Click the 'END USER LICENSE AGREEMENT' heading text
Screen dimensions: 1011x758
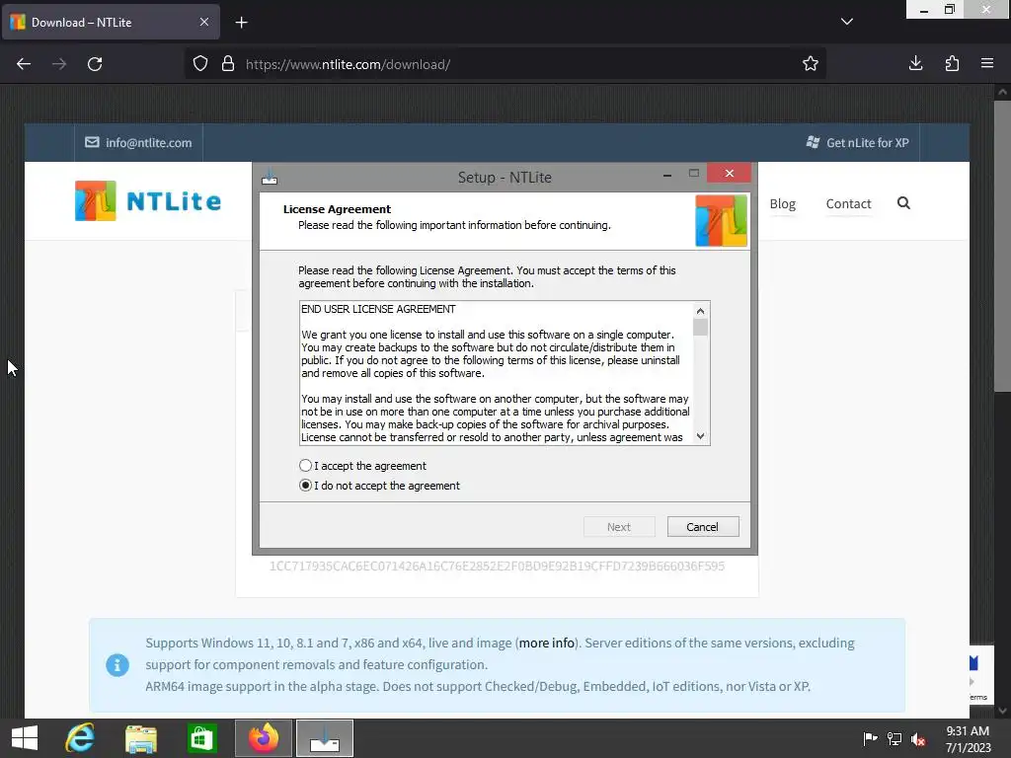click(378, 309)
